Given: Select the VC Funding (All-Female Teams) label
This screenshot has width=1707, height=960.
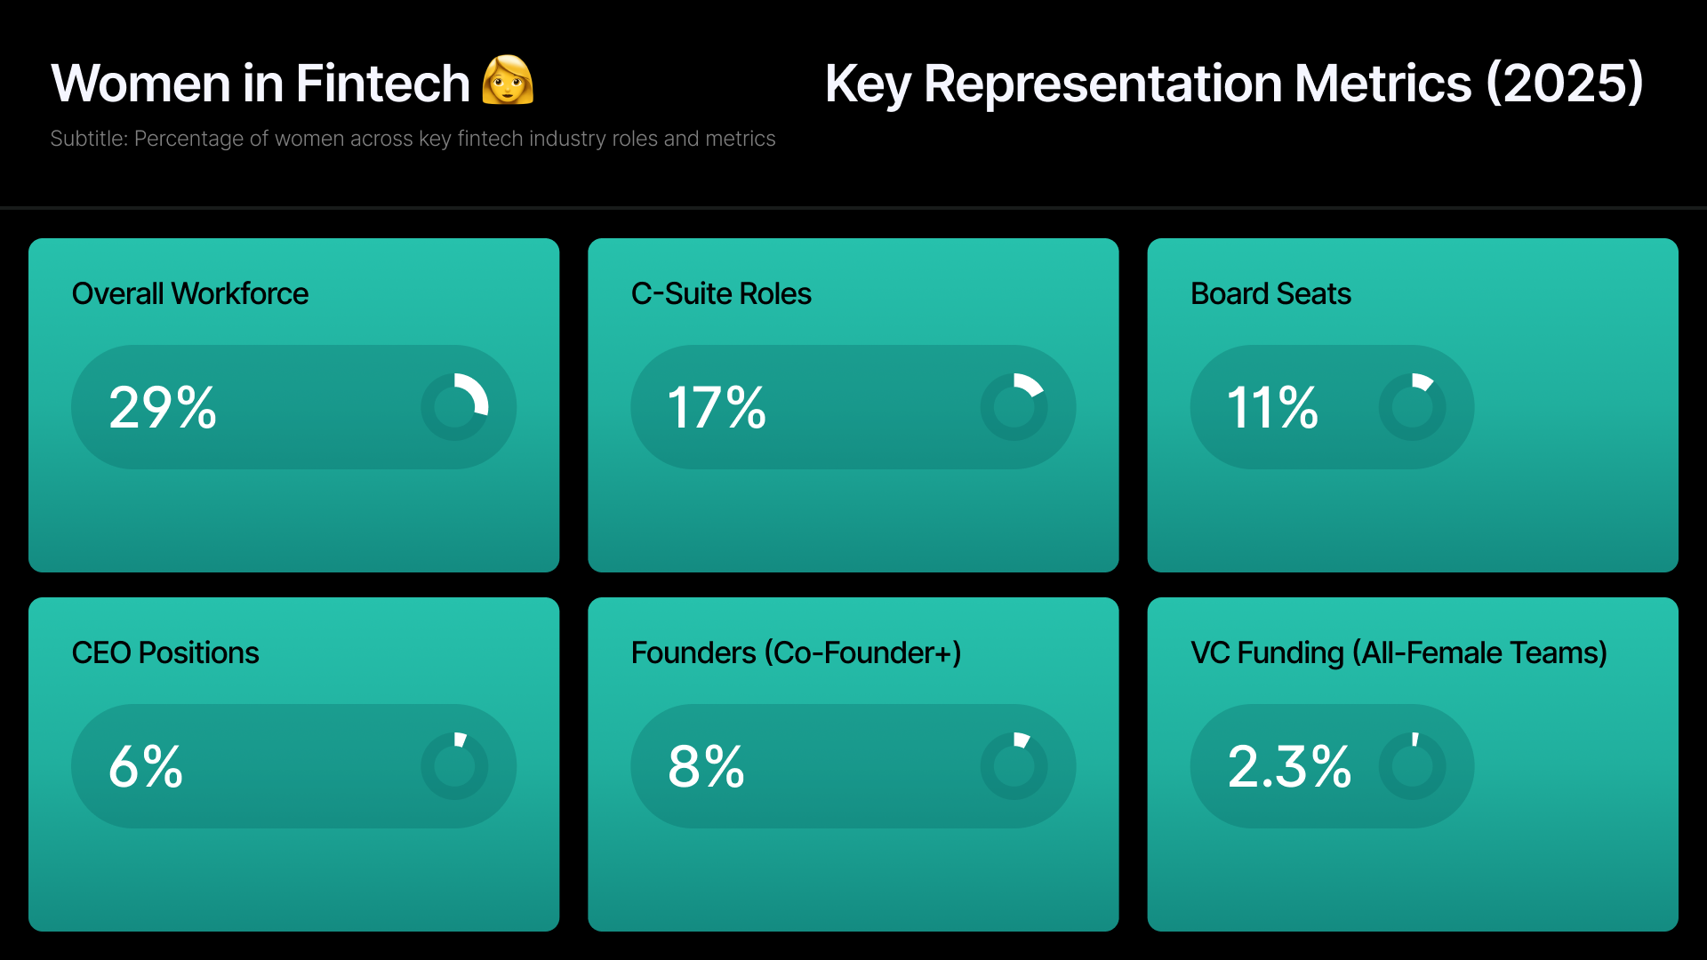Looking at the screenshot, I should [x=1398, y=652].
